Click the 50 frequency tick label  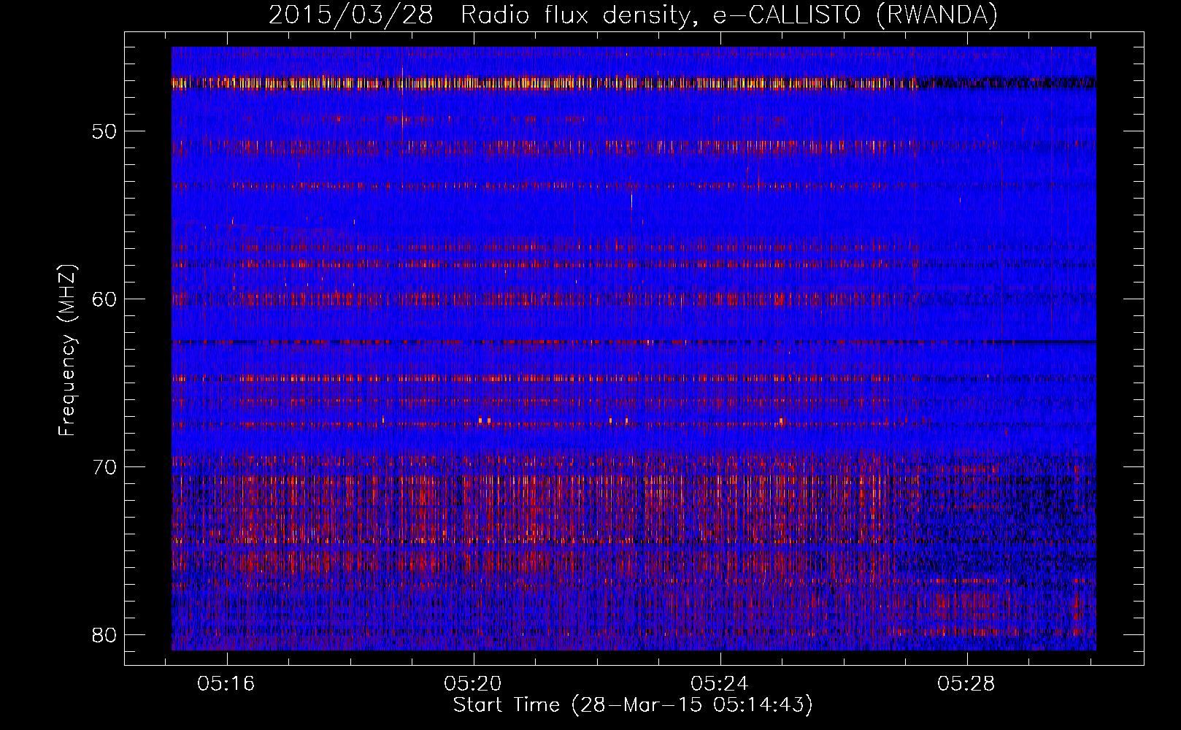[x=104, y=131]
